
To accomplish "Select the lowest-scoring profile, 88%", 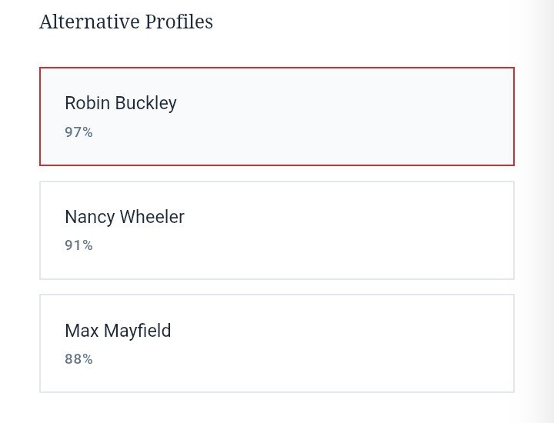I will coord(277,343).
